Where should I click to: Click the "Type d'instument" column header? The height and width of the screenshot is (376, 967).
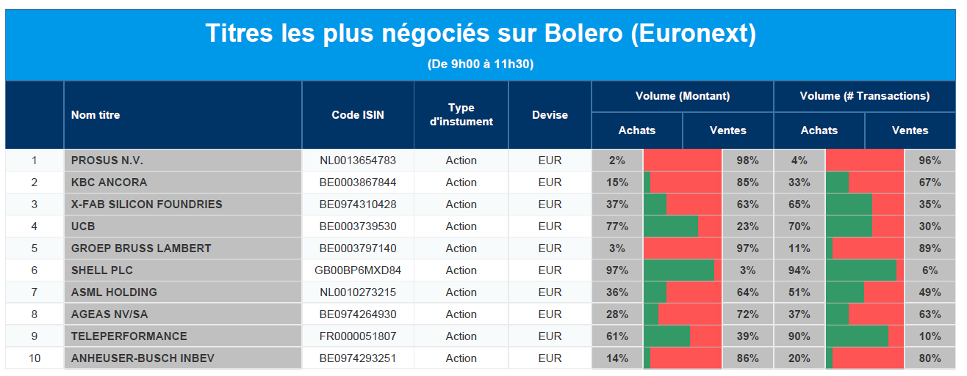pos(461,115)
